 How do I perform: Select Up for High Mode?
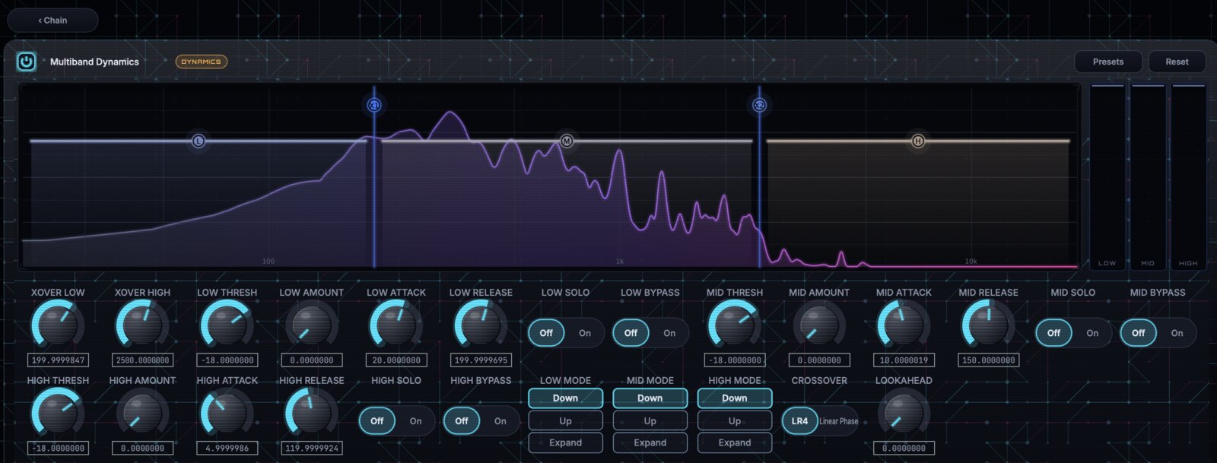click(735, 420)
